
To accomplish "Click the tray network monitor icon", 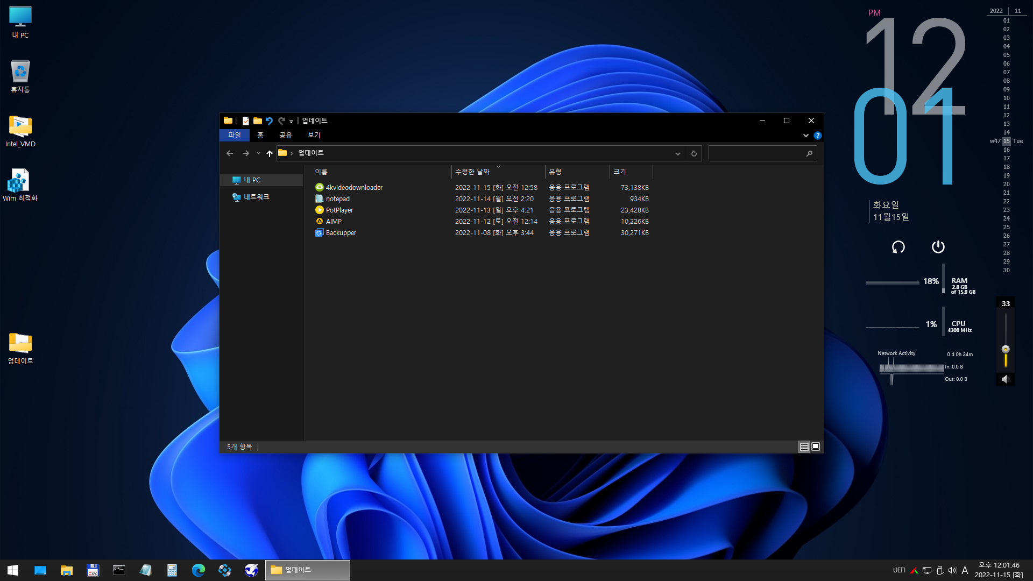I will 927,570.
